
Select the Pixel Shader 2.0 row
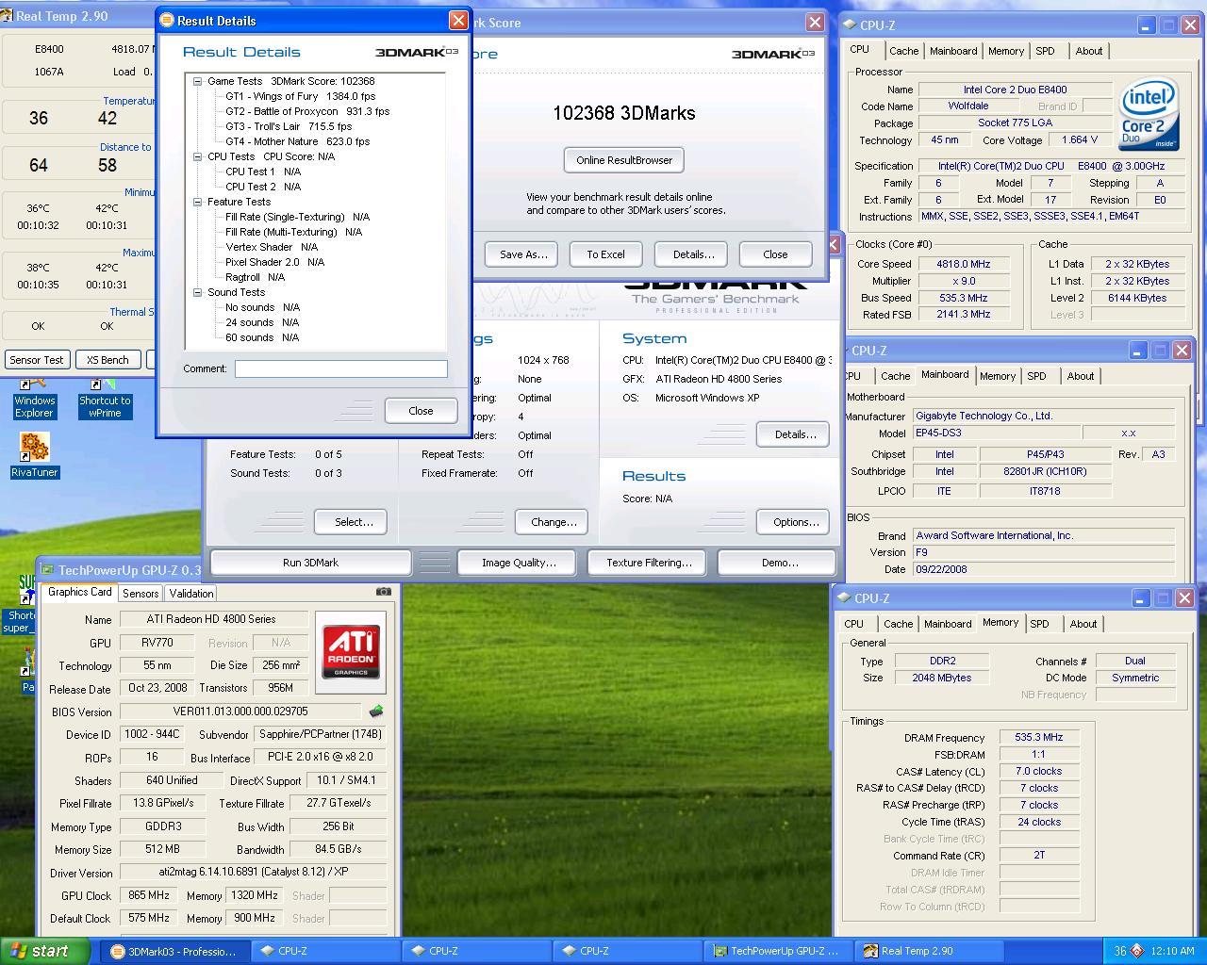pyautogui.click(x=274, y=262)
